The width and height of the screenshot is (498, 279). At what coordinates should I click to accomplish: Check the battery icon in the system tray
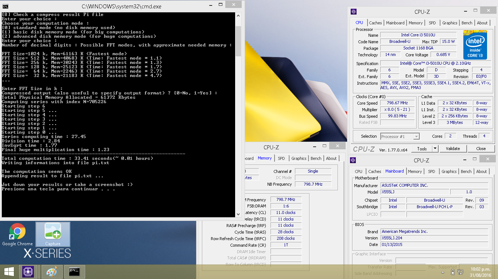pyautogui.click(x=452, y=272)
